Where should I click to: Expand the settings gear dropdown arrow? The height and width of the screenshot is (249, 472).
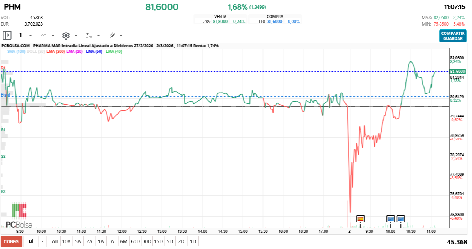tap(76, 36)
